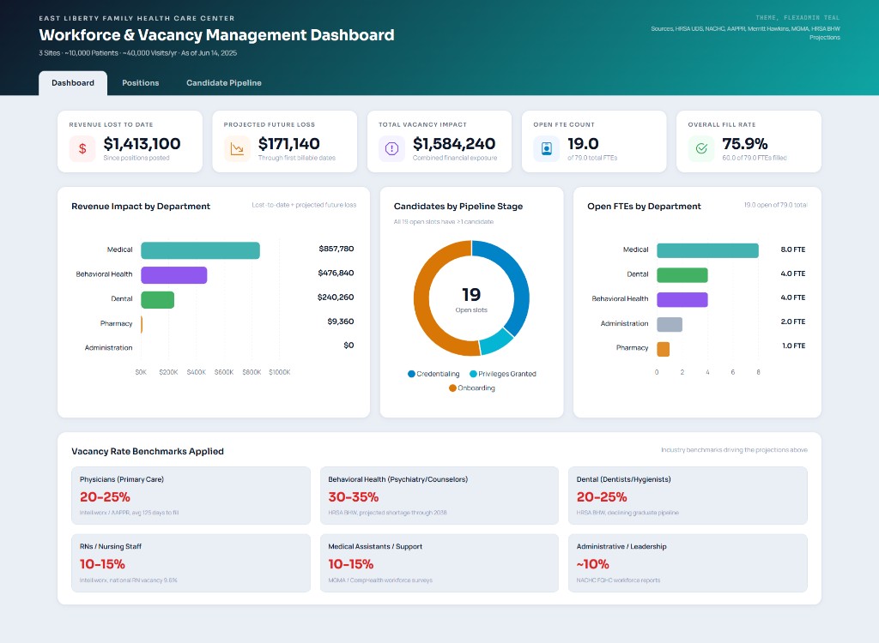The image size is (879, 643).
Task: Open the Physicians (Primary Care) benchmark card
Action: [x=191, y=496]
